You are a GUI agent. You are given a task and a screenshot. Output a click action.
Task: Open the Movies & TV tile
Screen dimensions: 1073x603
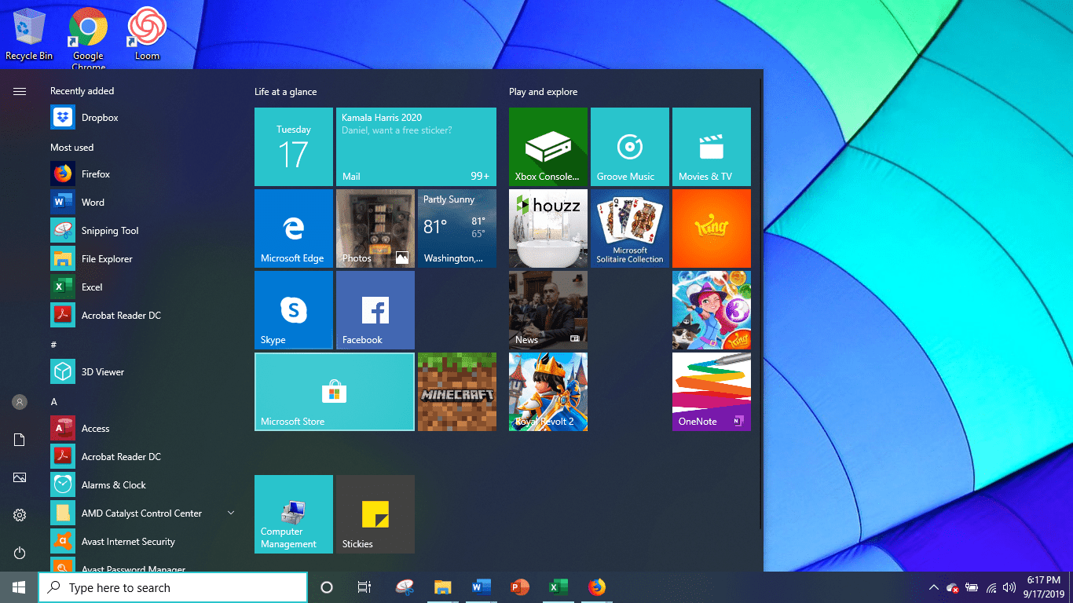click(x=712, y=147)
